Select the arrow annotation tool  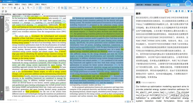point(110,8)
